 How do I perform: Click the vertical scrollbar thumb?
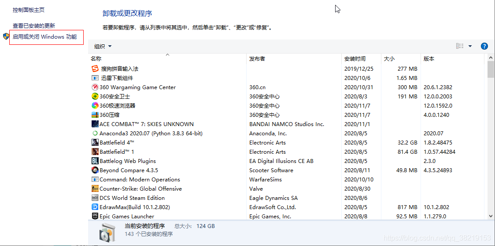click(491, 69)
